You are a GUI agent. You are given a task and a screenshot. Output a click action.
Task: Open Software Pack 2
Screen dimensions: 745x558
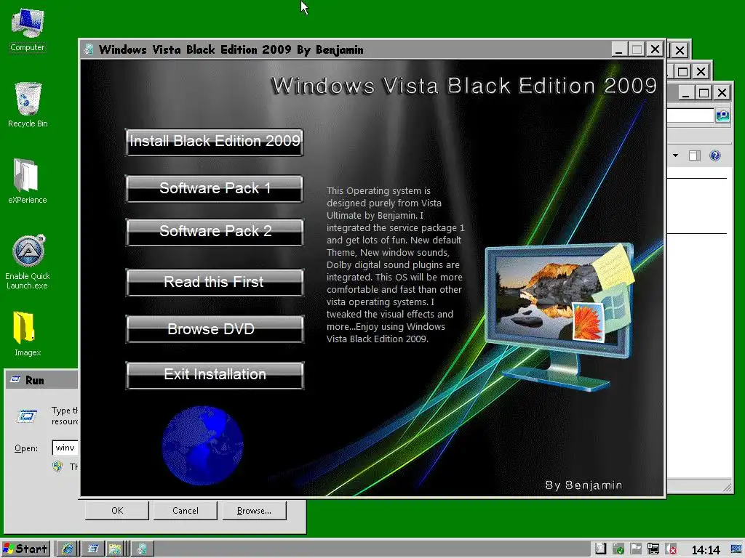(x=215, y=232)
